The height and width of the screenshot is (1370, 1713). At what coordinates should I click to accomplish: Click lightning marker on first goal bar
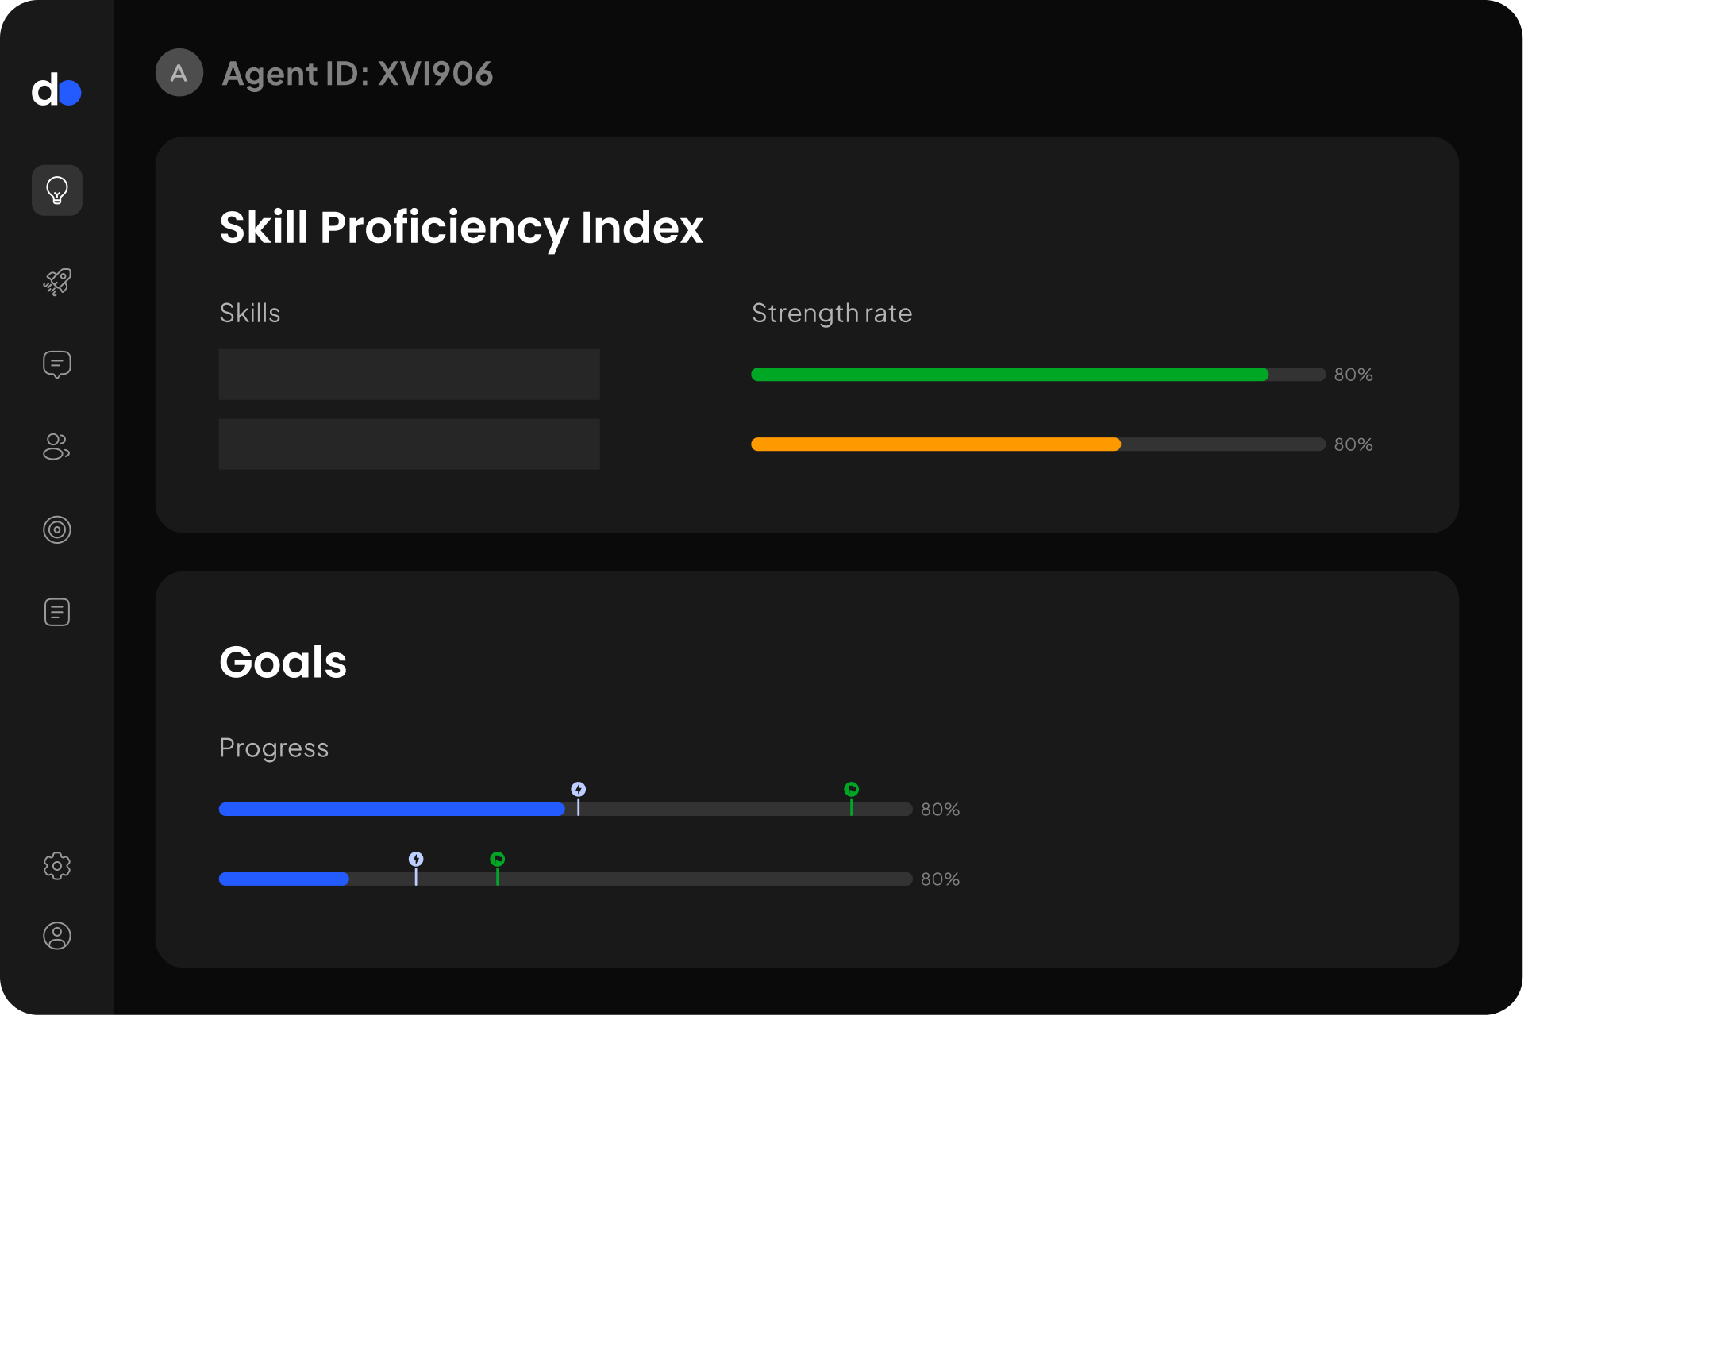[579, 791]
